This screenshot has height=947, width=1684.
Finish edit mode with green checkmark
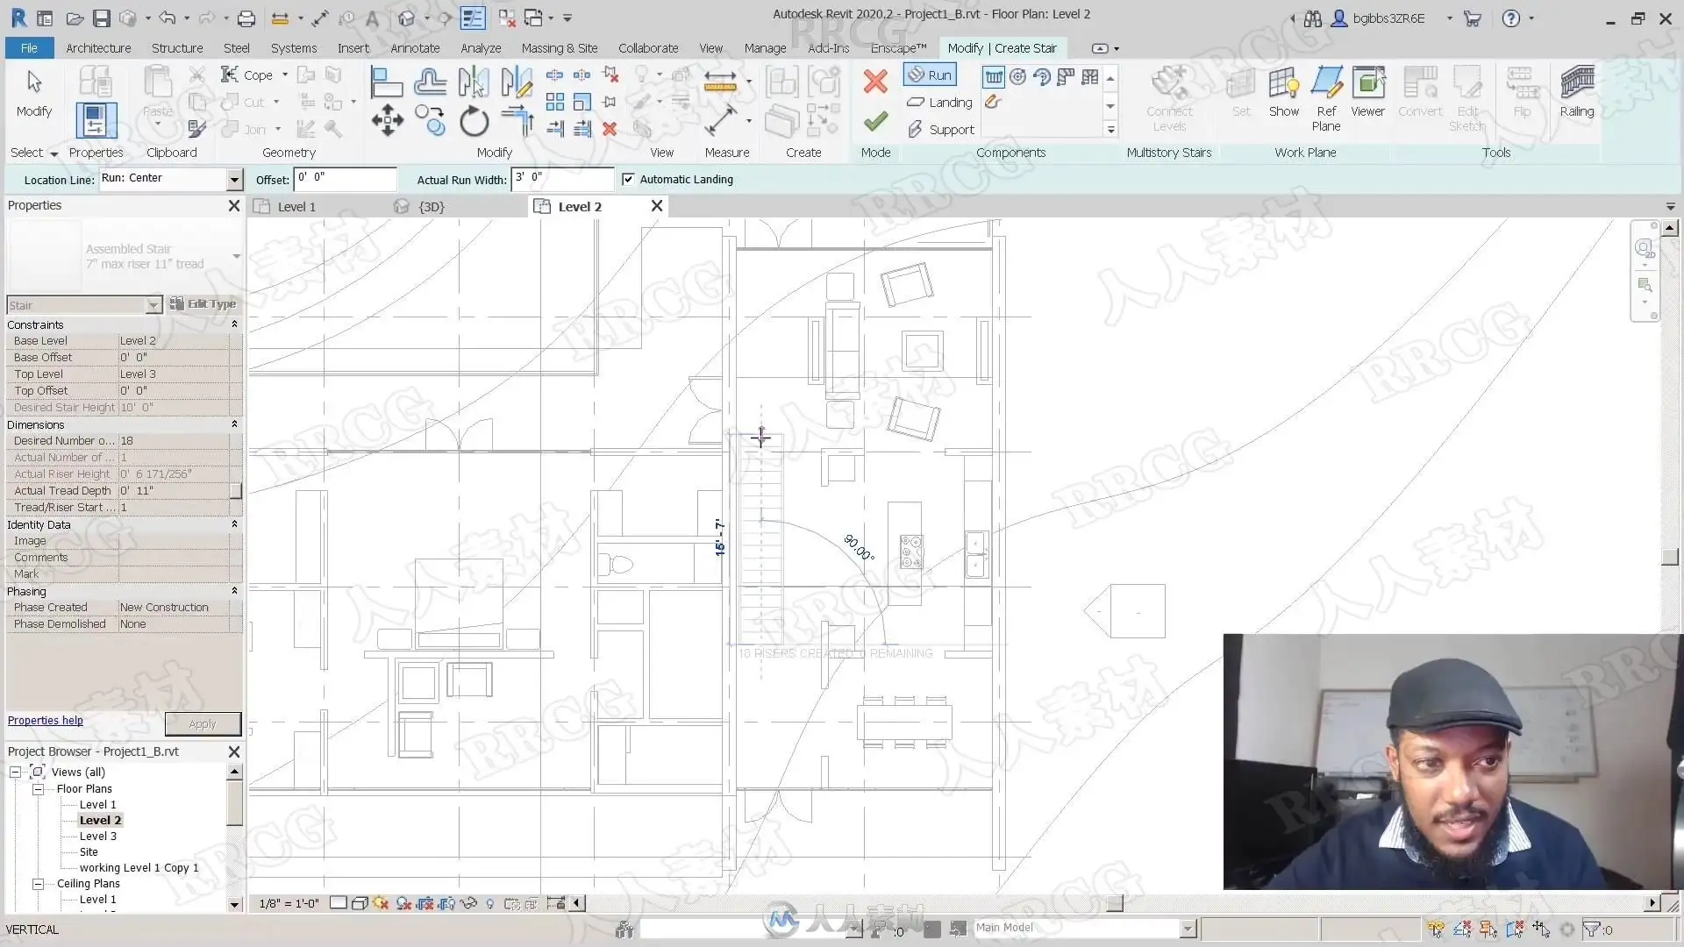click(x=875, y=120)
